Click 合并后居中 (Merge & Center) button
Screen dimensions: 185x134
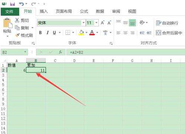169,33
